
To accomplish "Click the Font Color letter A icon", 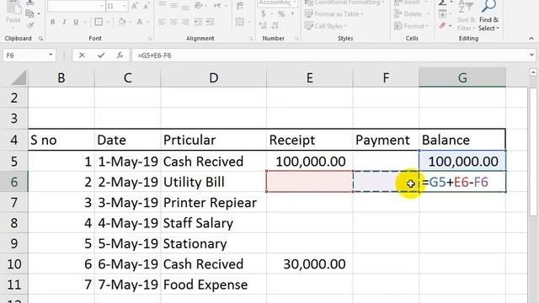I will (140, 22).
